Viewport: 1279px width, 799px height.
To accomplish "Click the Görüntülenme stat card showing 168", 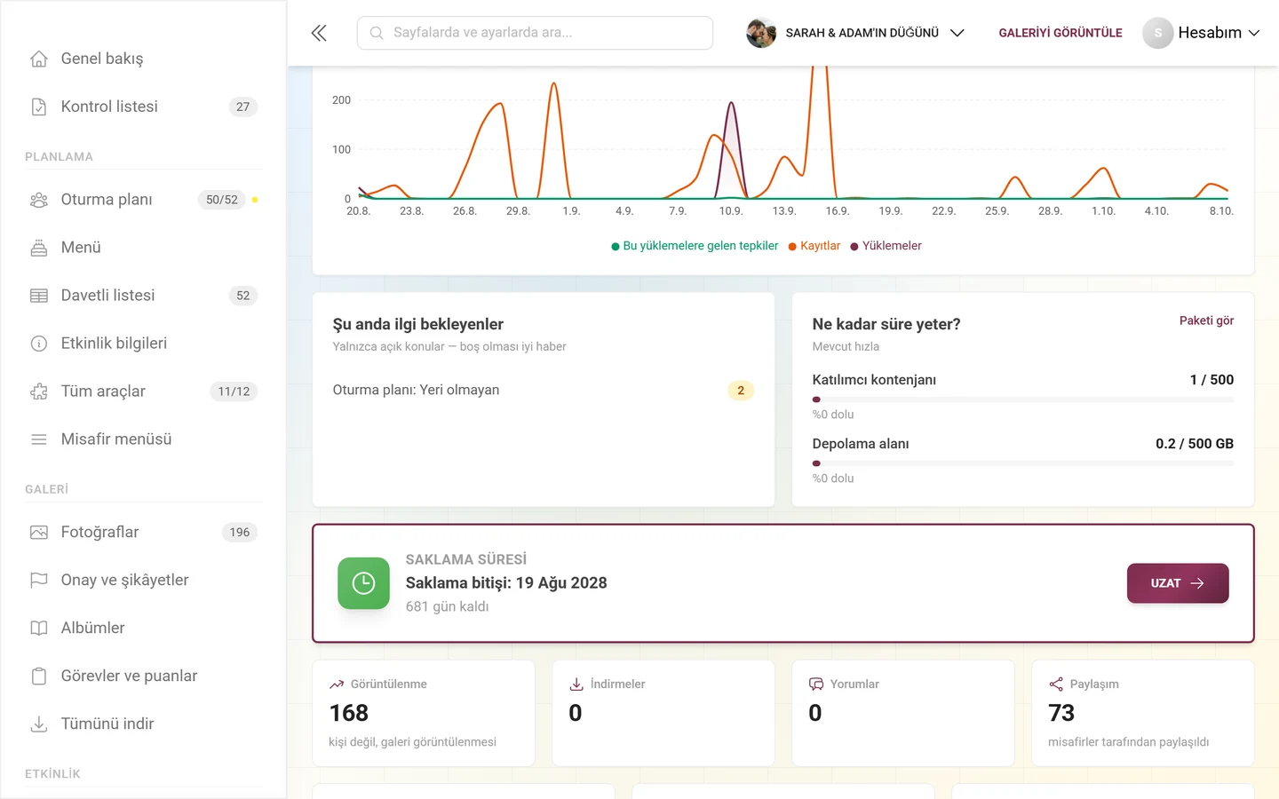I will click(424, 713).
